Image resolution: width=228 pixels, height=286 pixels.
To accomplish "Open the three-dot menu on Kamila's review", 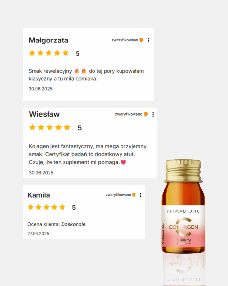I will tap(140, 195).
